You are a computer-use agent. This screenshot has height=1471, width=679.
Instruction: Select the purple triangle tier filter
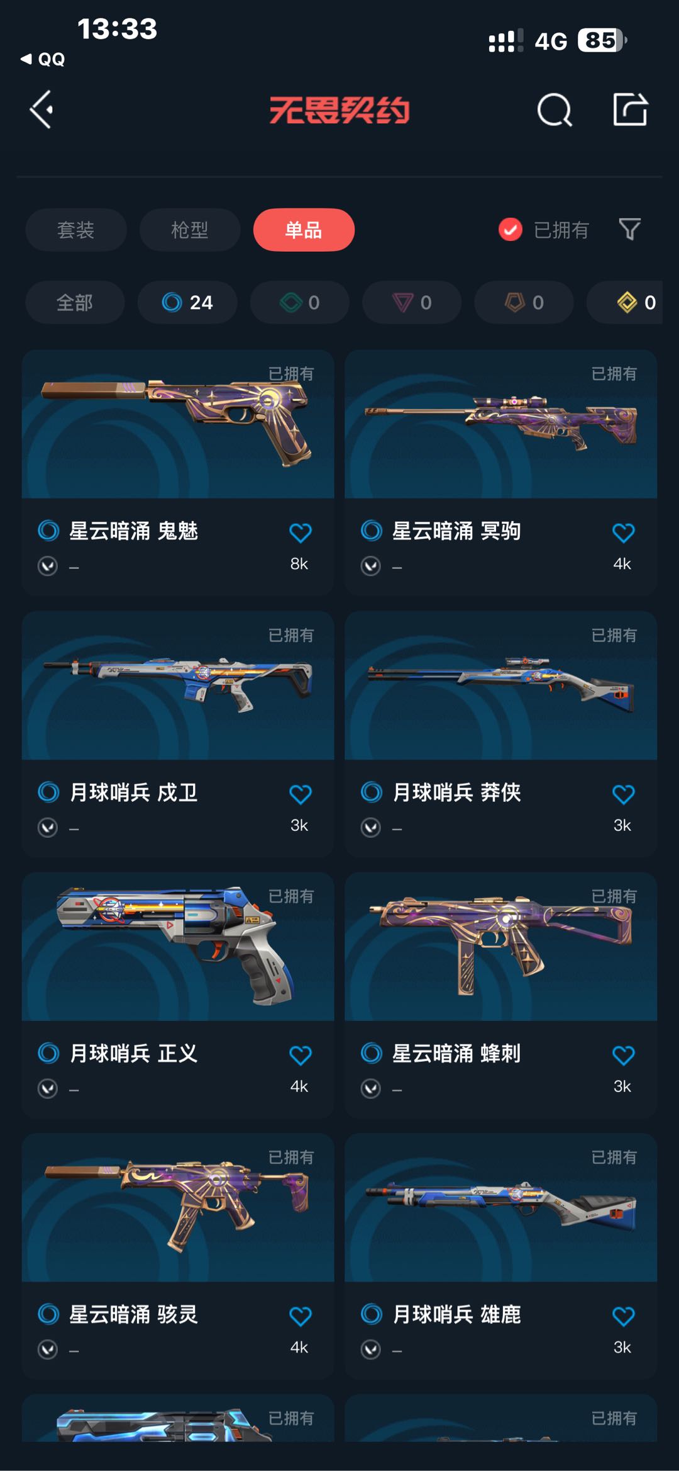[x=412, y=303]
